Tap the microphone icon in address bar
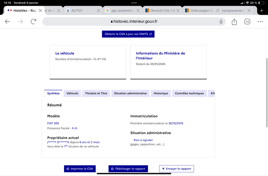This screenshot has width=268, height=176. (221, 21)
